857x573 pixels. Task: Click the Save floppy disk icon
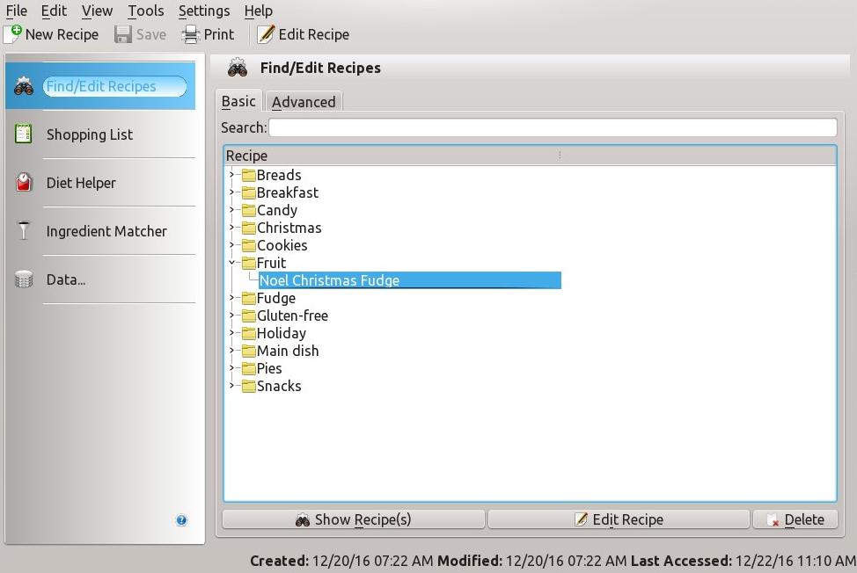123,34
